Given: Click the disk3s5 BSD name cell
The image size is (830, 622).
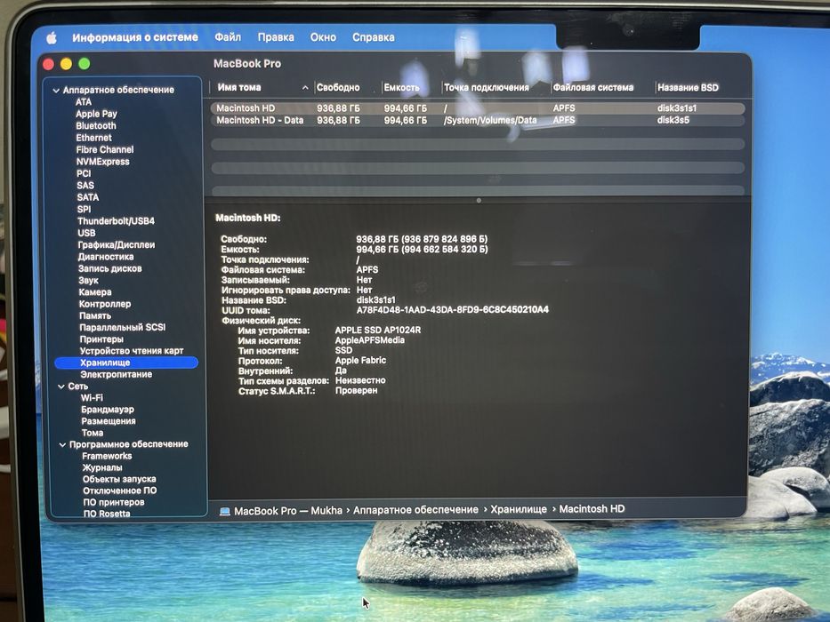Looking at the screenshot, I should 673,120.
